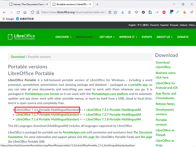This screenshot has height=147, width=196.
Task: Open the downloads arrow icon
Action: (122, 12)
